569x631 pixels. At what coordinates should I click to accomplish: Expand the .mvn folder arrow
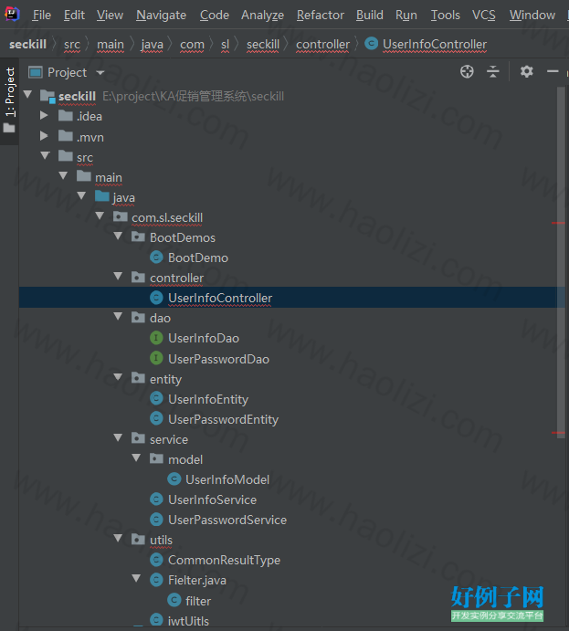tap(44, 136)
